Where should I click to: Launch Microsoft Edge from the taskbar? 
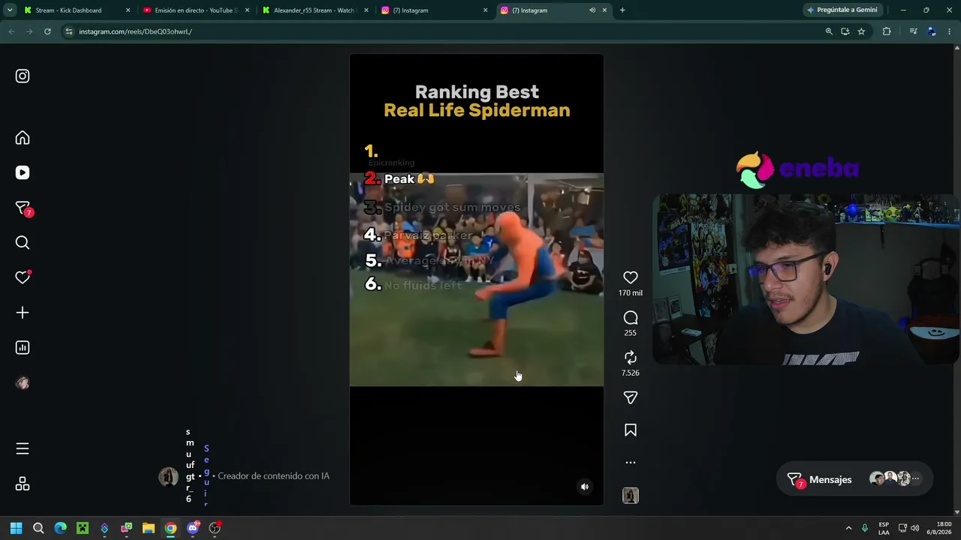[x=60, y=528]
